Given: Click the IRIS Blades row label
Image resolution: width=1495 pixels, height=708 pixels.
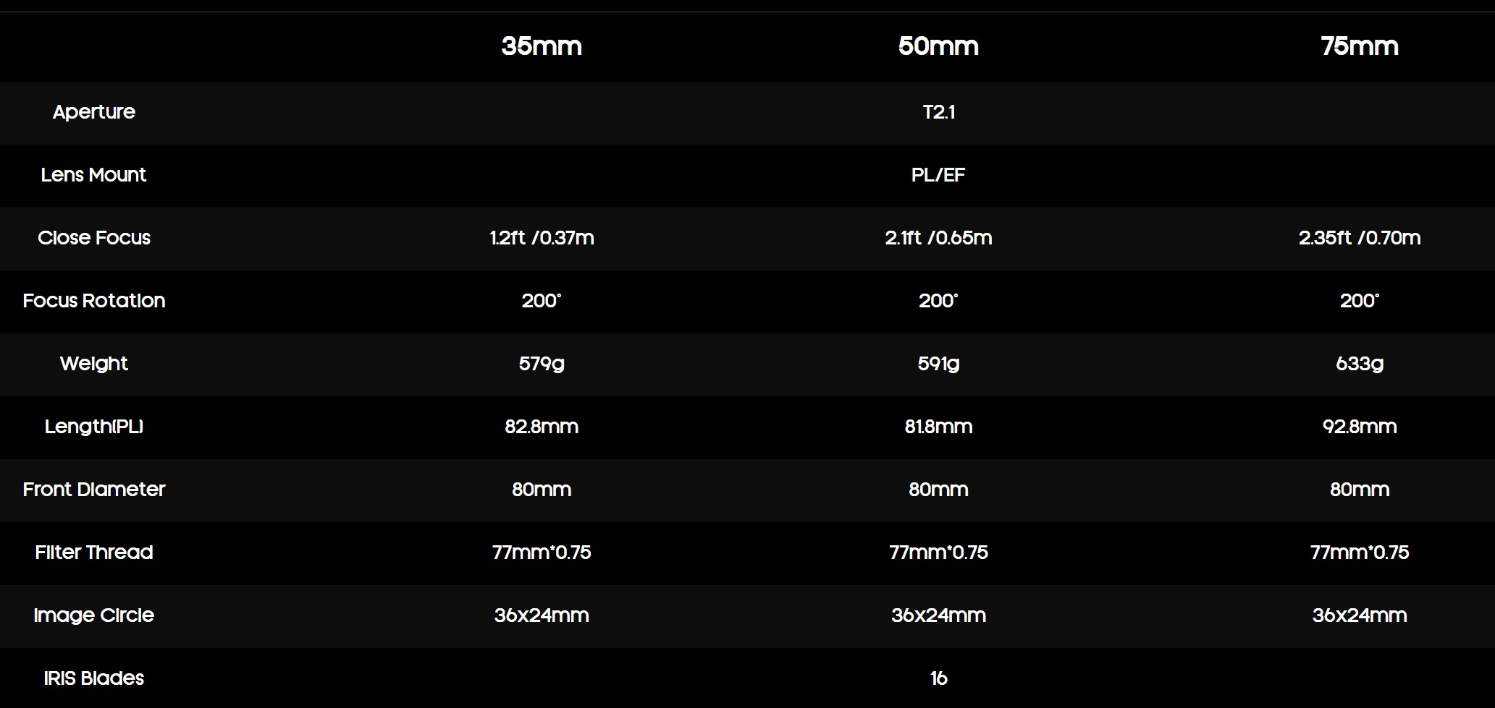Looking at the screenshot, I should point(94,678).
